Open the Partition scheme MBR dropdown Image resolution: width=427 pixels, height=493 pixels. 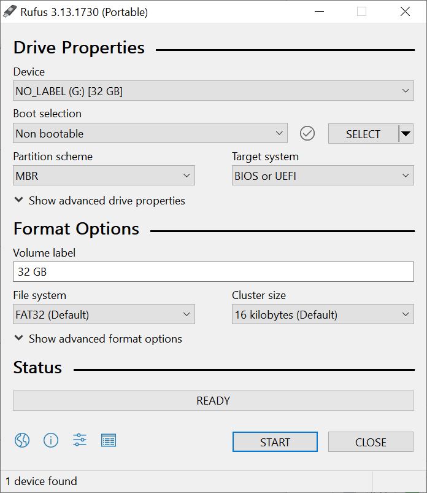coord(104,176)
